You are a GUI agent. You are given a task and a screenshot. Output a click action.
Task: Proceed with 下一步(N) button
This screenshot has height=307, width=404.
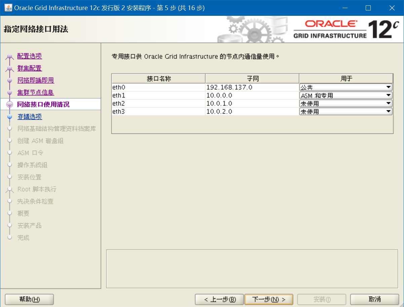[x=269, y=299]
